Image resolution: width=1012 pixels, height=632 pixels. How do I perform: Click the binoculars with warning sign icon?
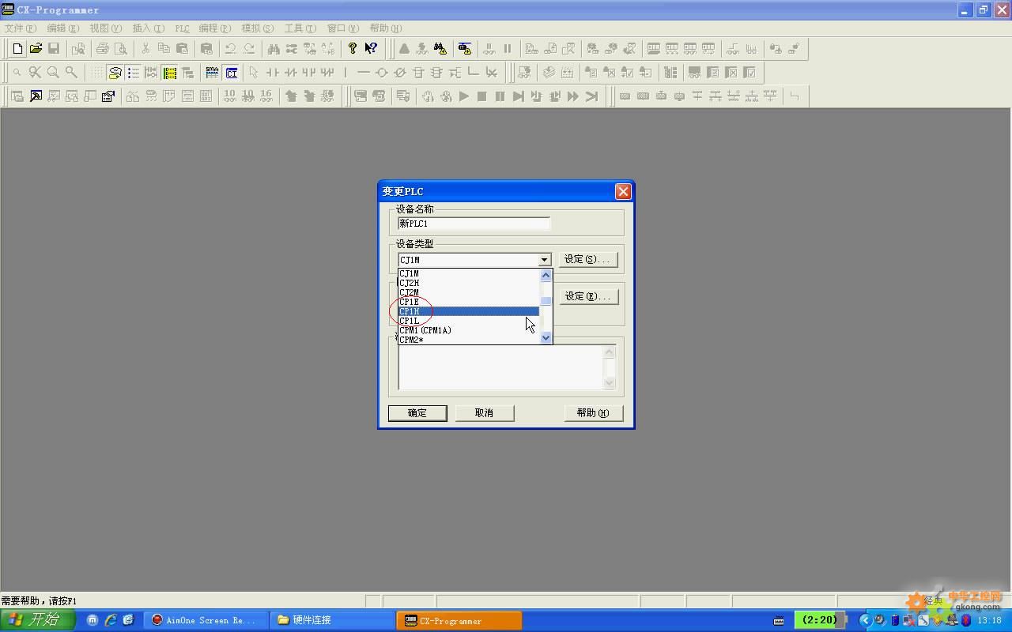click(440, 49)
